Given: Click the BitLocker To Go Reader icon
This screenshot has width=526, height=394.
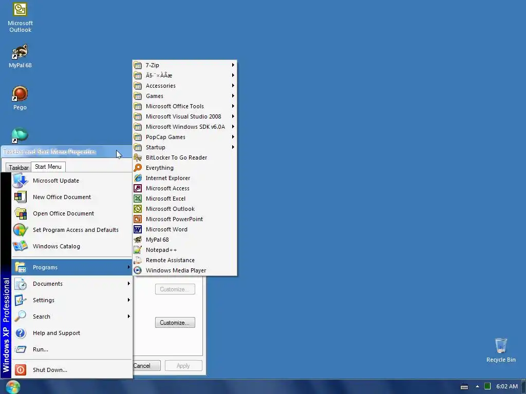Looking at the screenshot, I should 138,157.
